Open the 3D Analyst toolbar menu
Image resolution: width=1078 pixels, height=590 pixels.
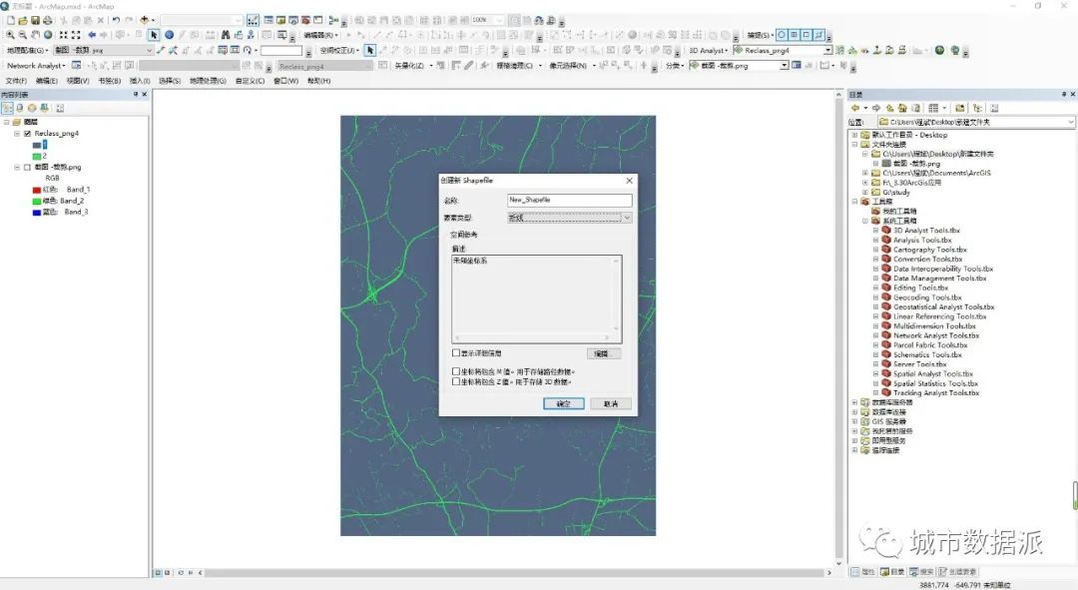pos(708,50)
